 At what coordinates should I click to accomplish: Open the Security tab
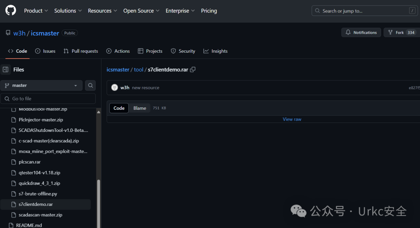183,51
